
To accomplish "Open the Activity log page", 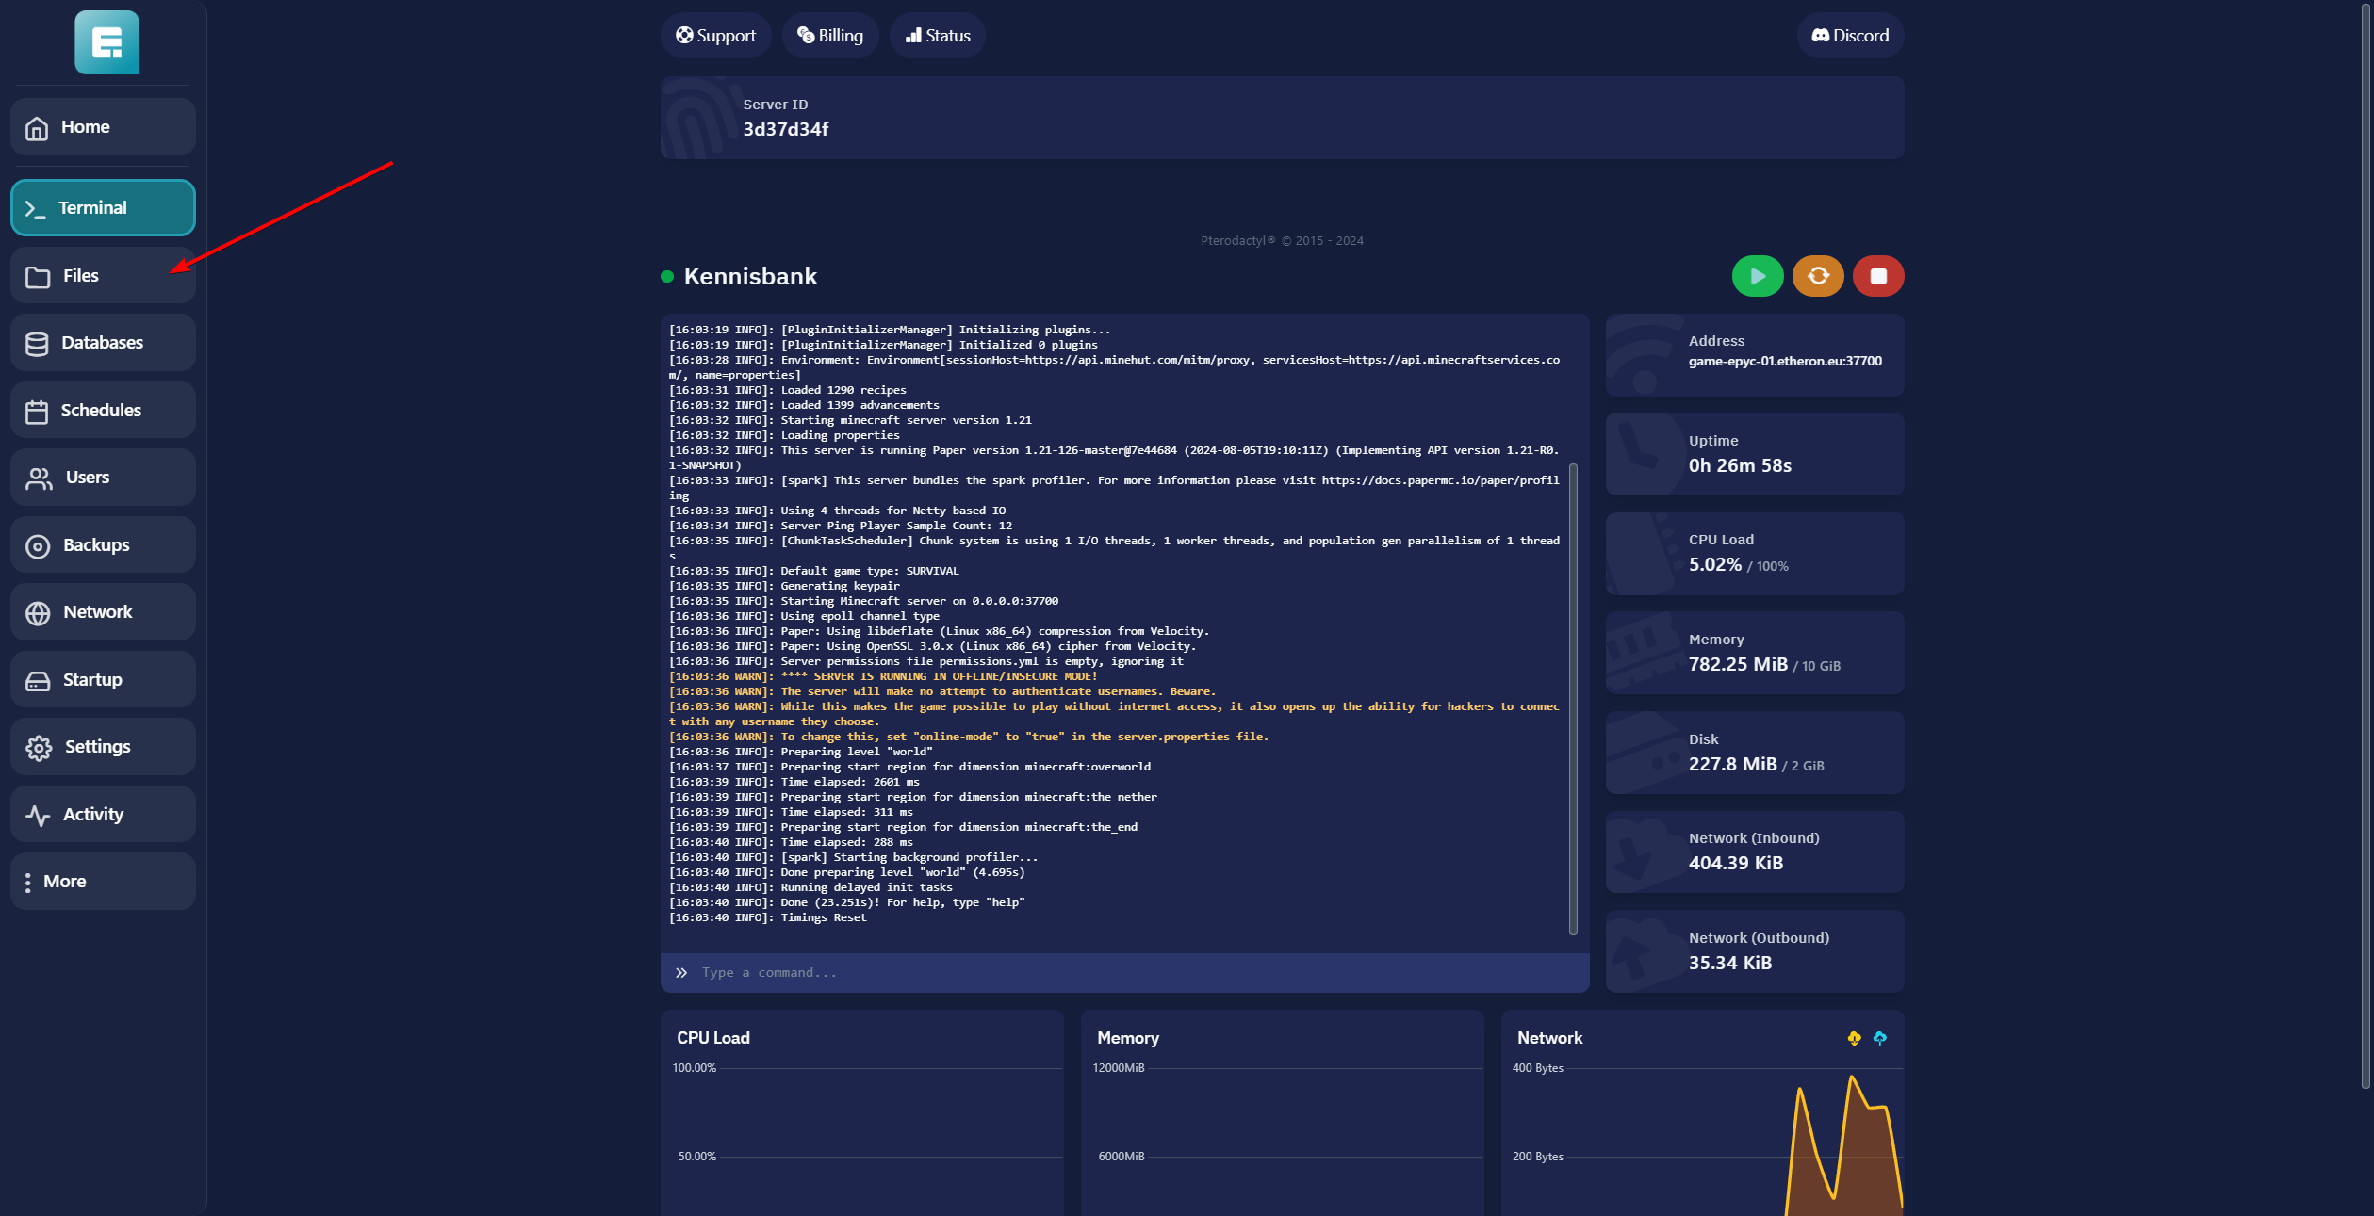I will (103, 815).
